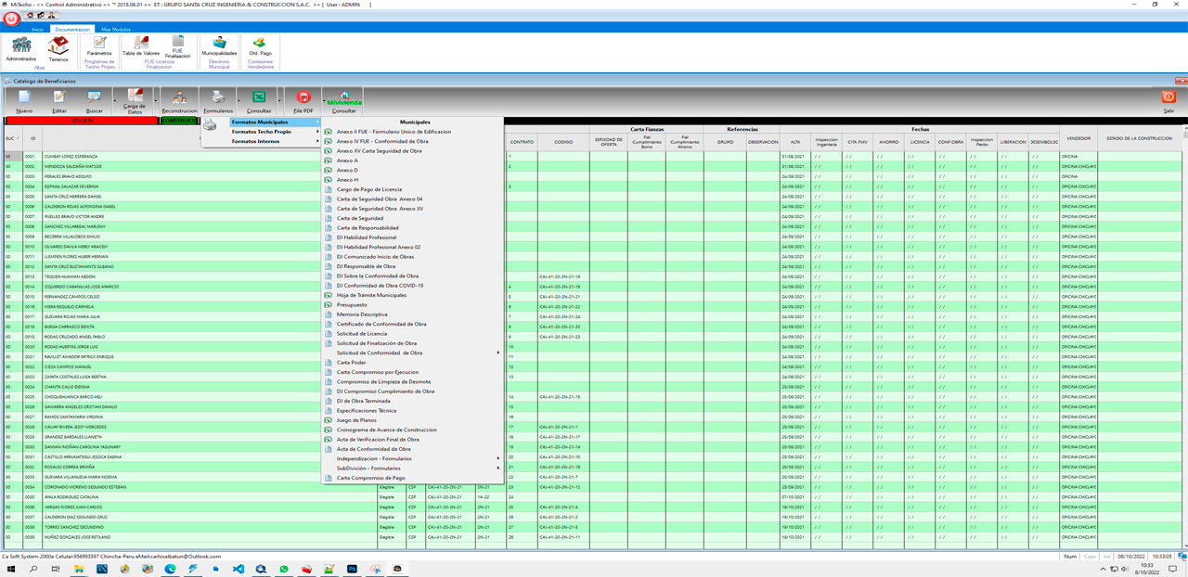Image resolution: width=1188 pixels, height=577 pixels.
Task: Click the File PDF icon
Action: pos(303,98)
